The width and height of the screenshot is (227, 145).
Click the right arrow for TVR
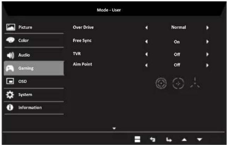point(208,54)
